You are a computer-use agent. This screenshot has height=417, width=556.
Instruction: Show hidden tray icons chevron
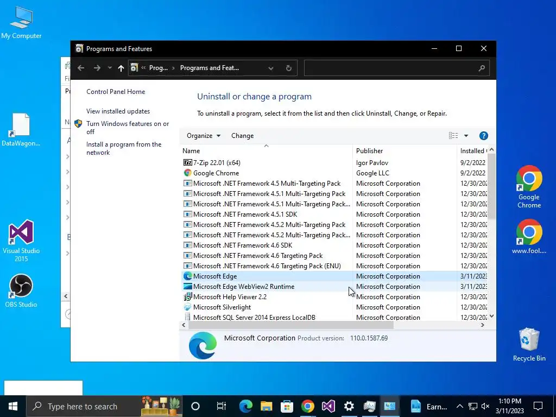tap(459, 406)
